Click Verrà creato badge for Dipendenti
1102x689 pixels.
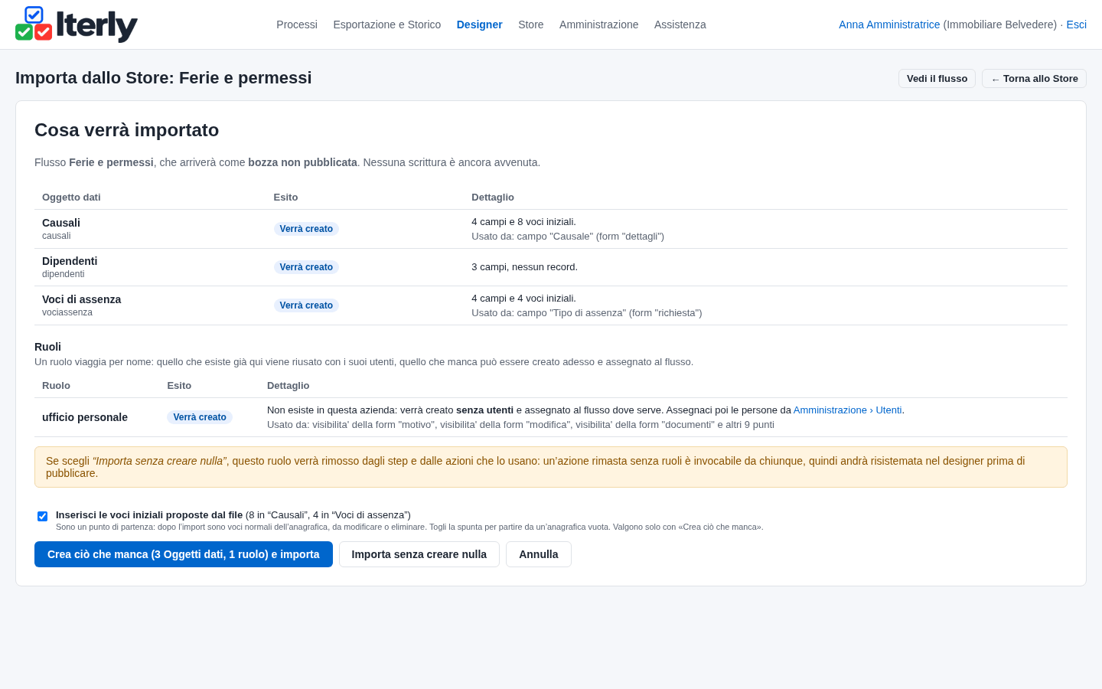306,267
